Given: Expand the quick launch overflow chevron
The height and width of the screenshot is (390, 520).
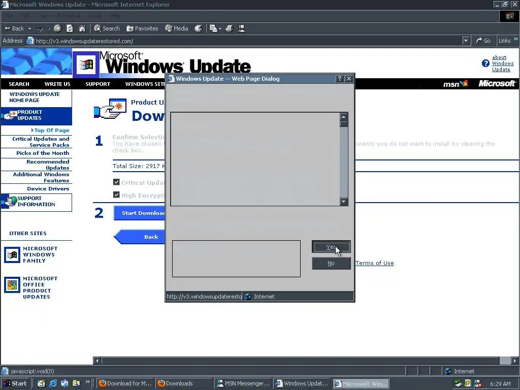Looking at the screenshot, I should click(87, 382).
